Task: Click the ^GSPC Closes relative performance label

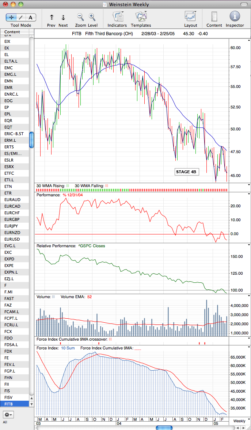Action: point(91,246)
